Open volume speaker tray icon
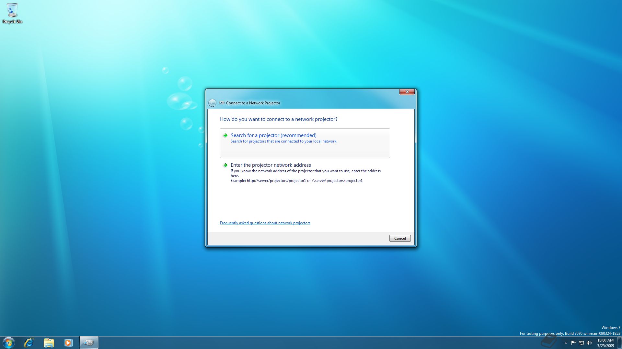Viewport: 622px width, 349px height. [589, 343]
